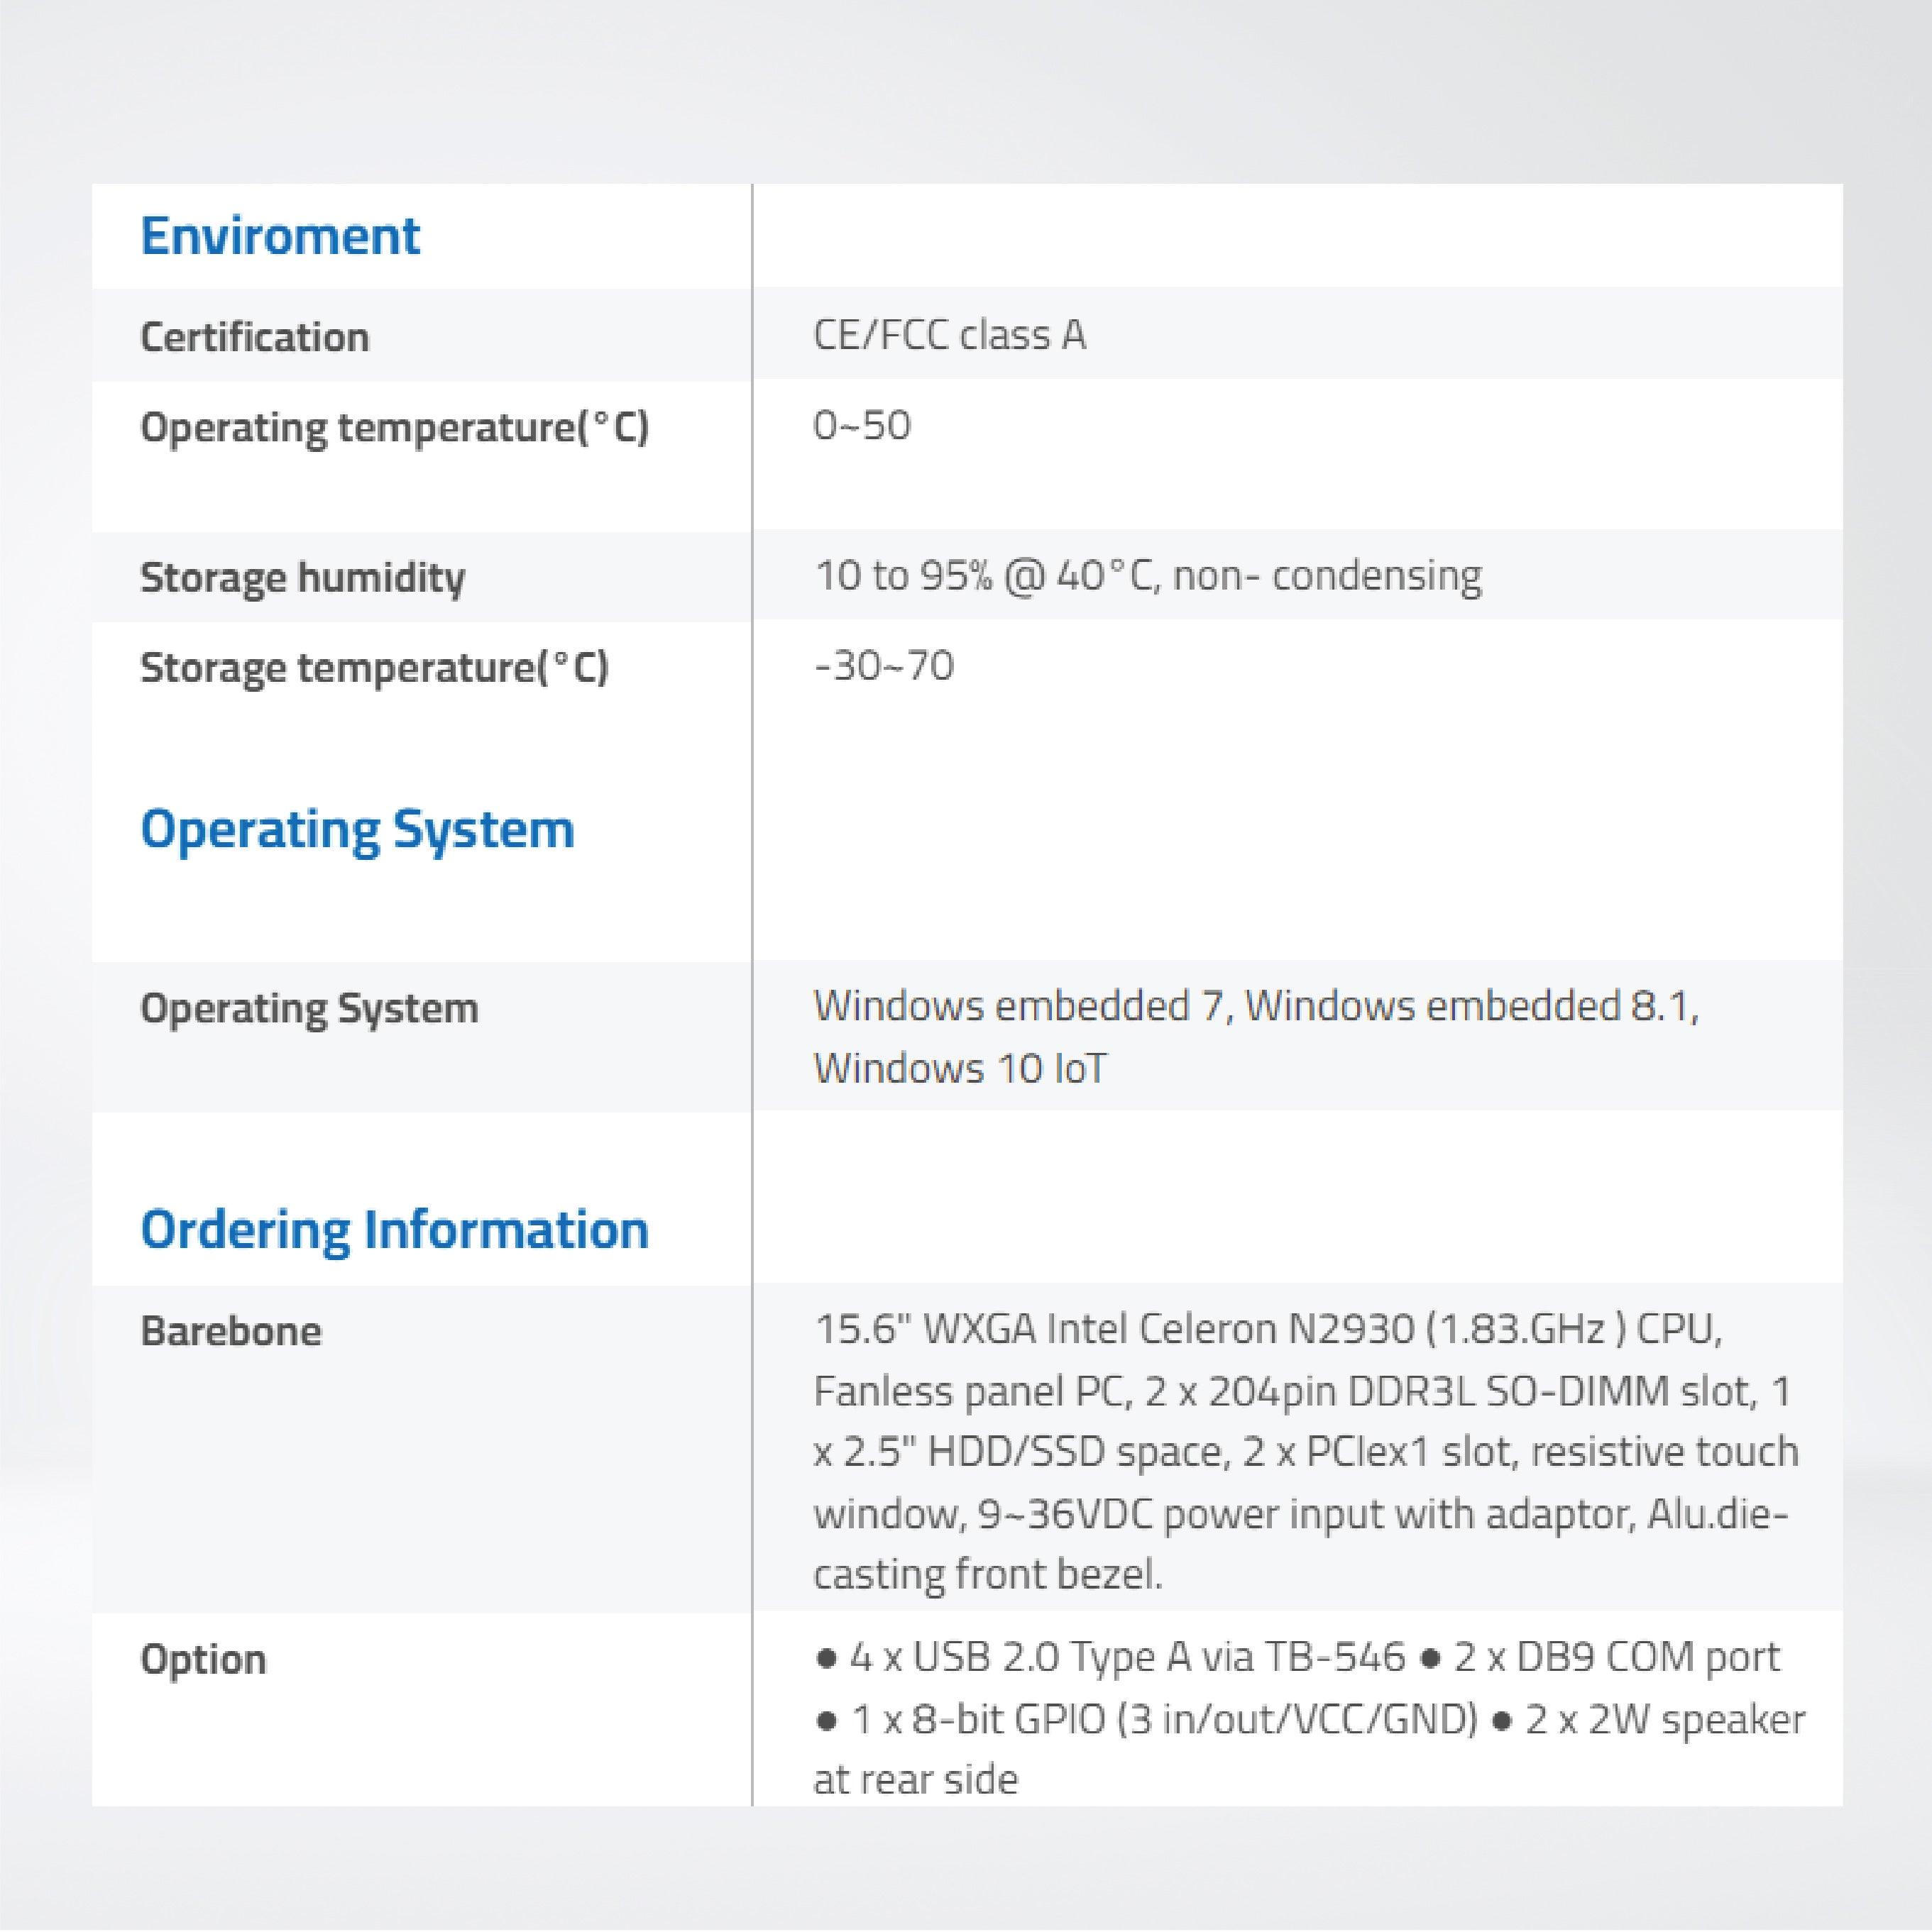Select the '-30~70' storage temperature value
The image size is (1932, 1932).
click(x=884, y=666)
